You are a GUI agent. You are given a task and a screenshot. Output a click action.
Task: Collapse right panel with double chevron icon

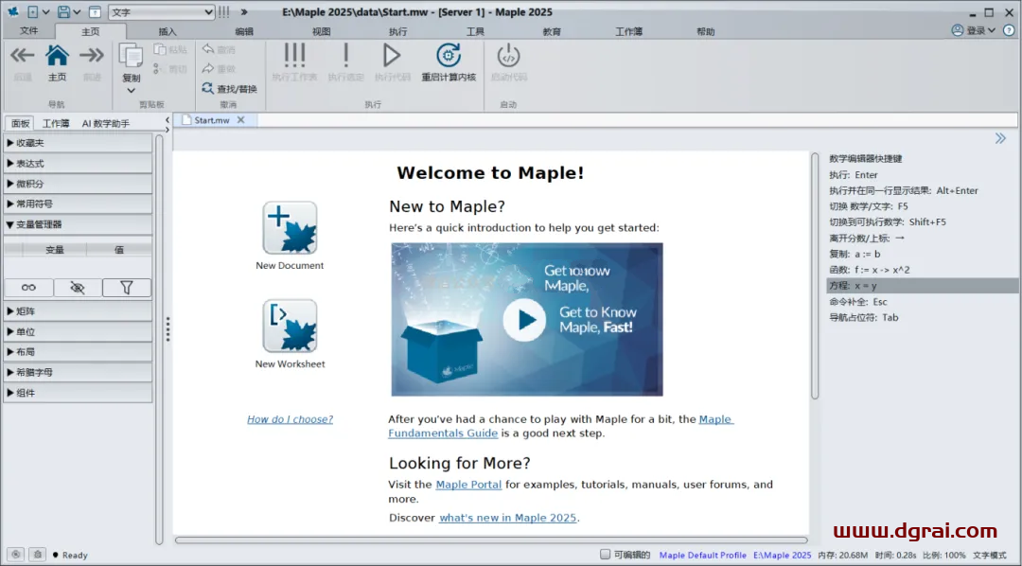tap(1000, 139)
